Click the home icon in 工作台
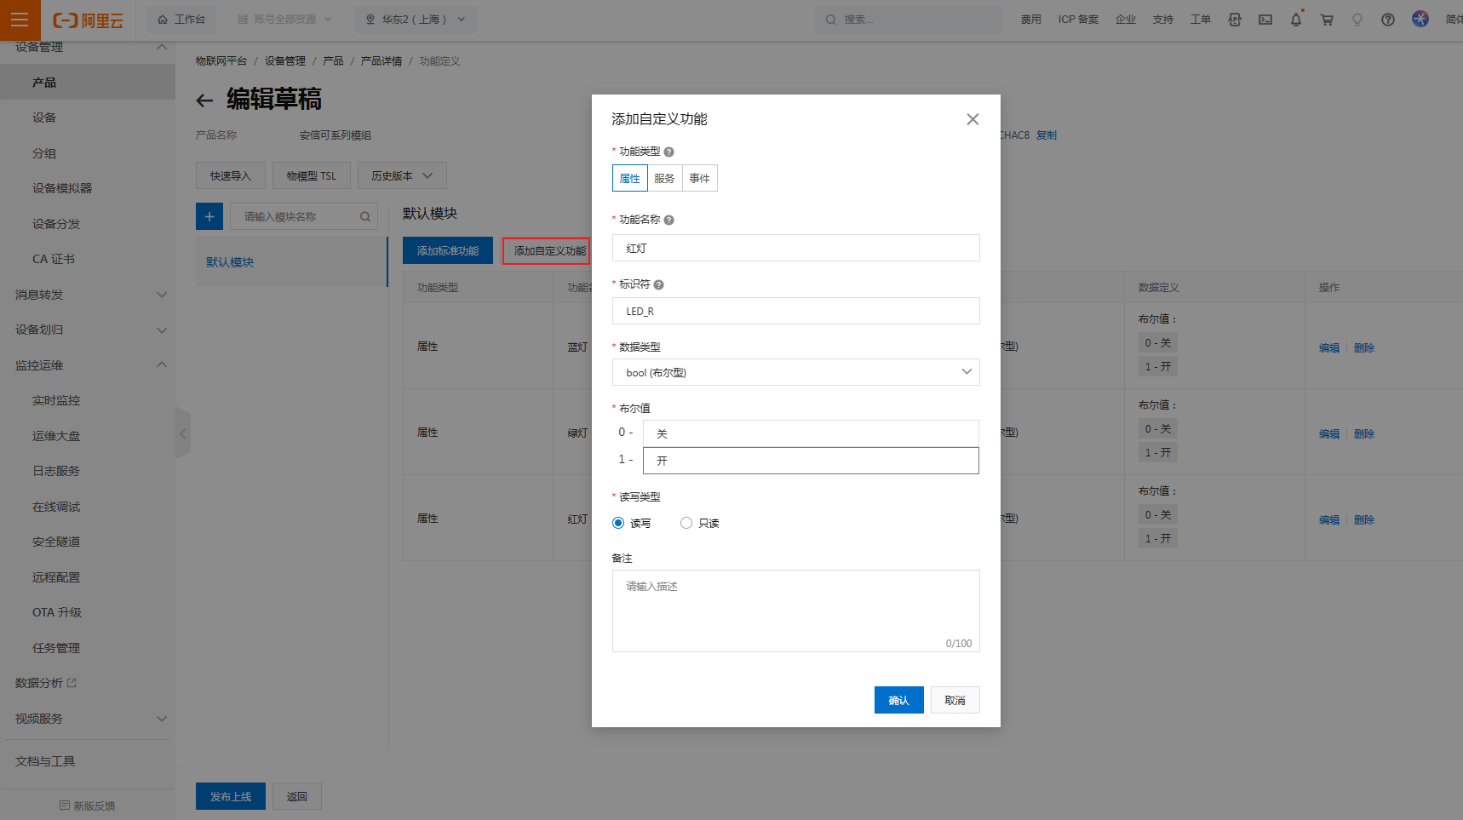The height and width of the screenshot is (820, 1463). click(163, 20)
